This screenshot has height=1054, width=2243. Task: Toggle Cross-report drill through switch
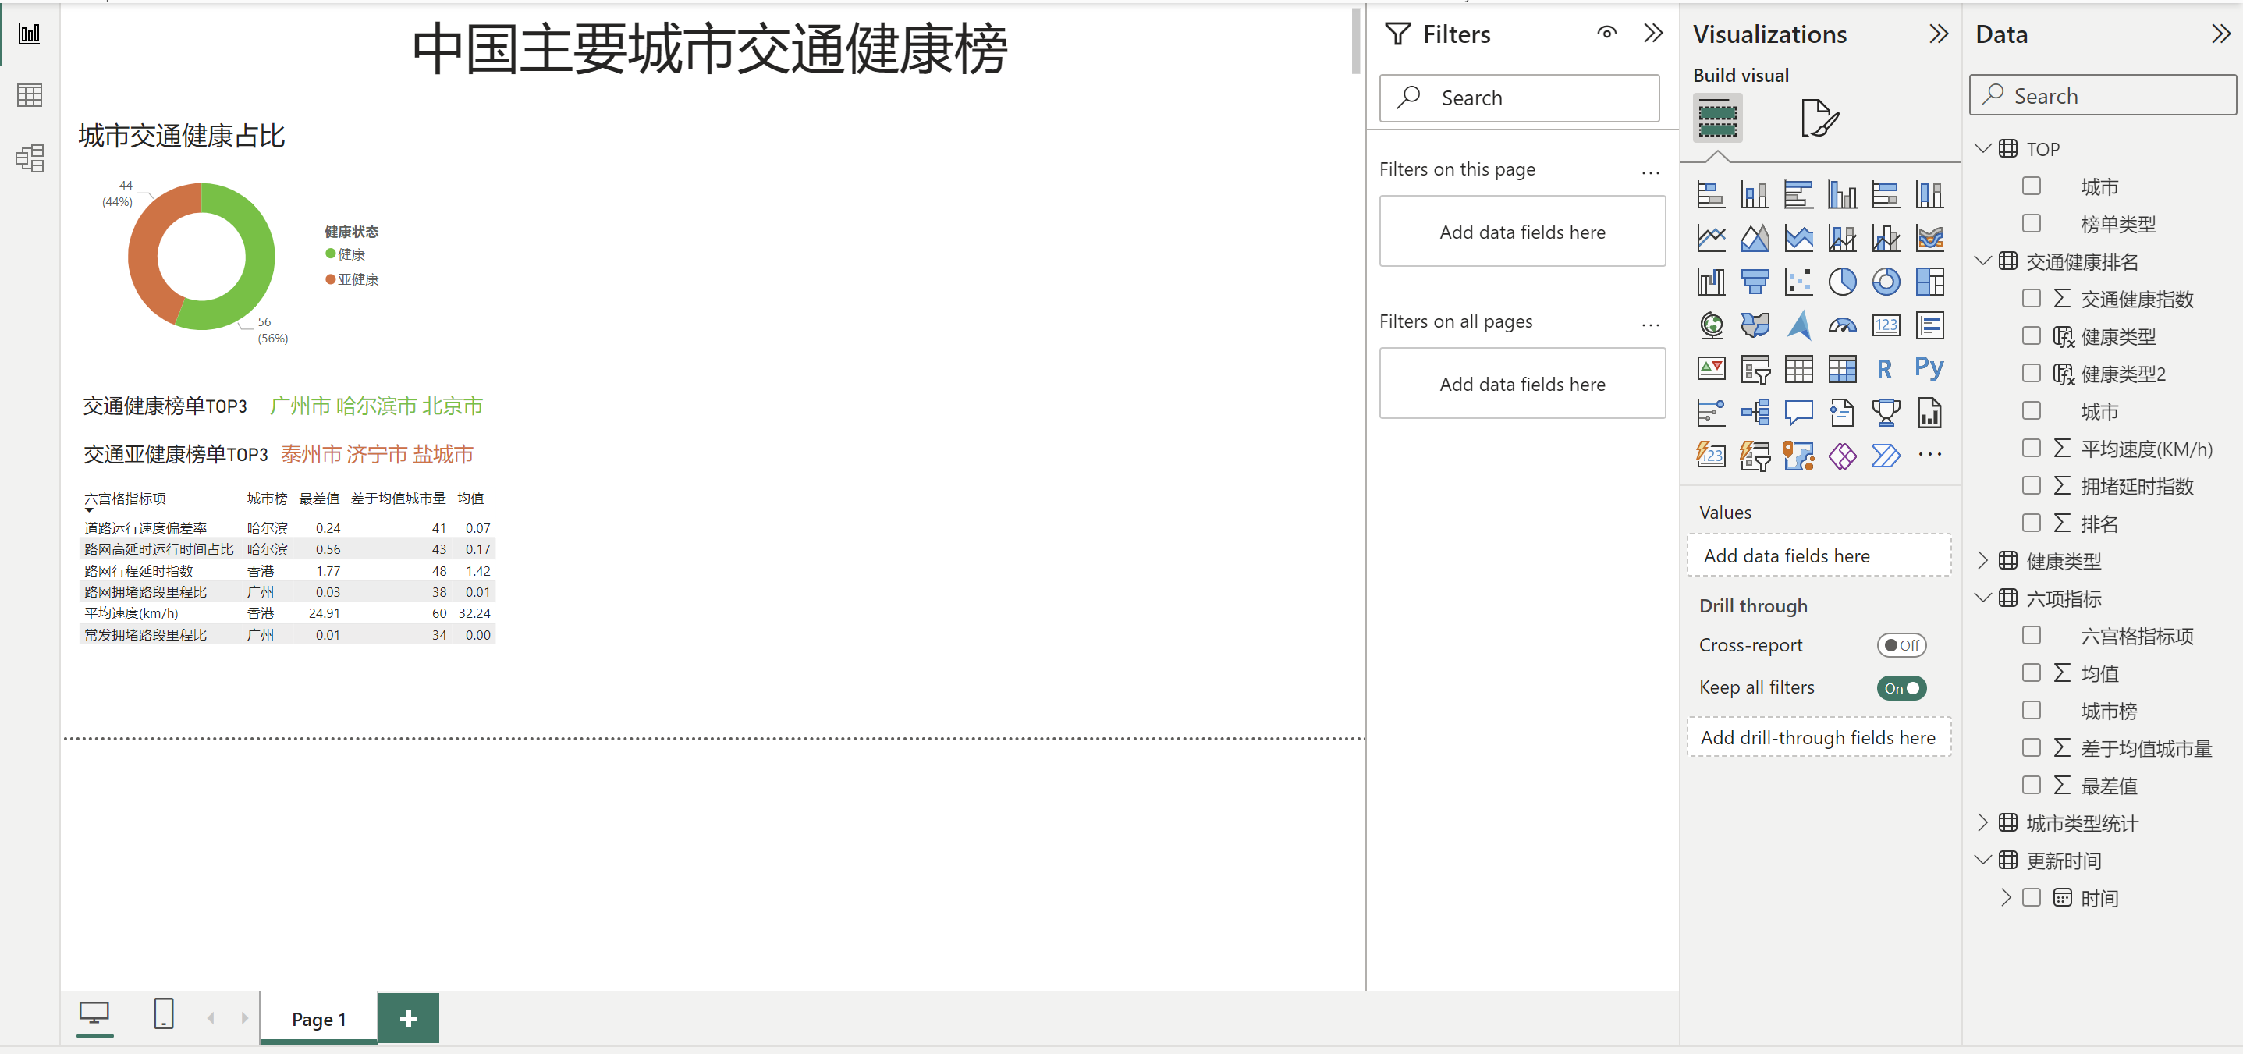click(x=1901, y=645)
